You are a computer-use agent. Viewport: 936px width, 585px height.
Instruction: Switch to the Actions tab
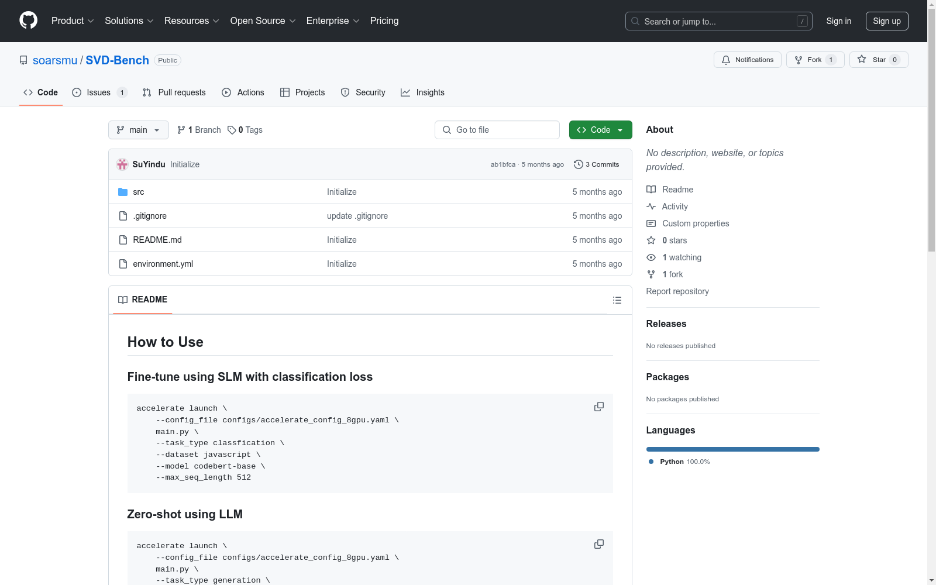click(243, 92)
